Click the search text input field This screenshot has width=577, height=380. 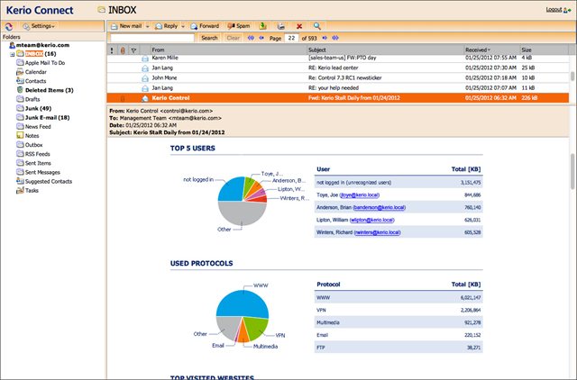point(152,38)
